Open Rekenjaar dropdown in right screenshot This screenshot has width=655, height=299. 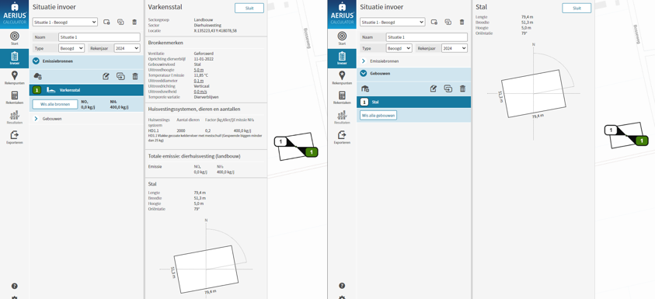click(x=455, y=48)
